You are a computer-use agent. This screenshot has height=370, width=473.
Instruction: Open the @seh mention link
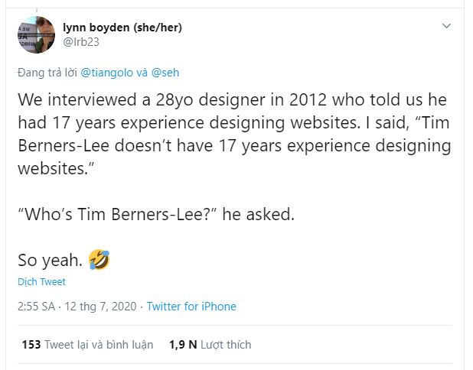click(166, 73)
